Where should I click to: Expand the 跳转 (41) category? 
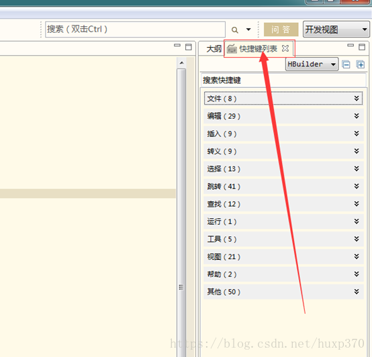[x=283, y=186]
